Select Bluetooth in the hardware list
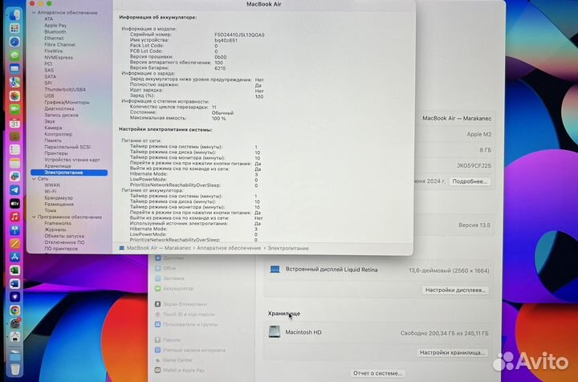 click(55, 31)
